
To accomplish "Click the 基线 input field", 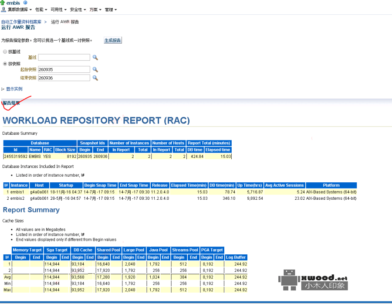I will (64, 57).
